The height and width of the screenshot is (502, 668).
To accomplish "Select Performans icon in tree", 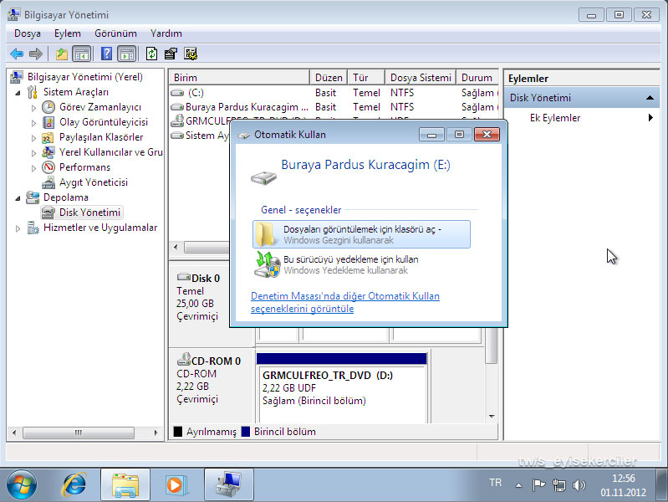I will (x=48, y=167).
